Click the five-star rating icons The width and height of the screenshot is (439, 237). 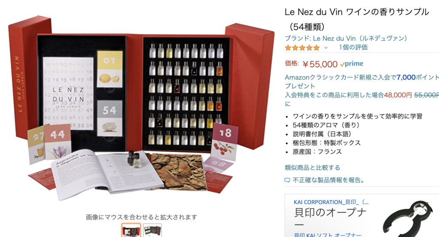click(302, 48)
